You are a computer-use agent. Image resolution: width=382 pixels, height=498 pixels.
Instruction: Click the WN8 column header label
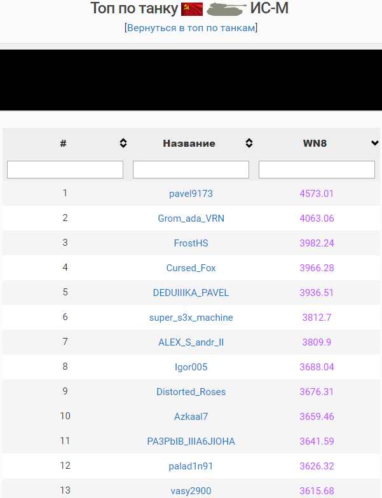(315, 144)
